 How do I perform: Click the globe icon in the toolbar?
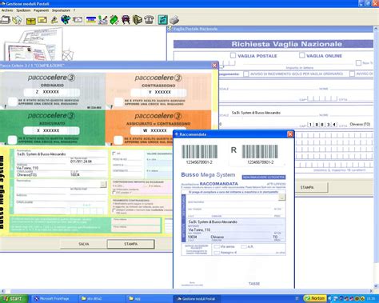point(66,20)
